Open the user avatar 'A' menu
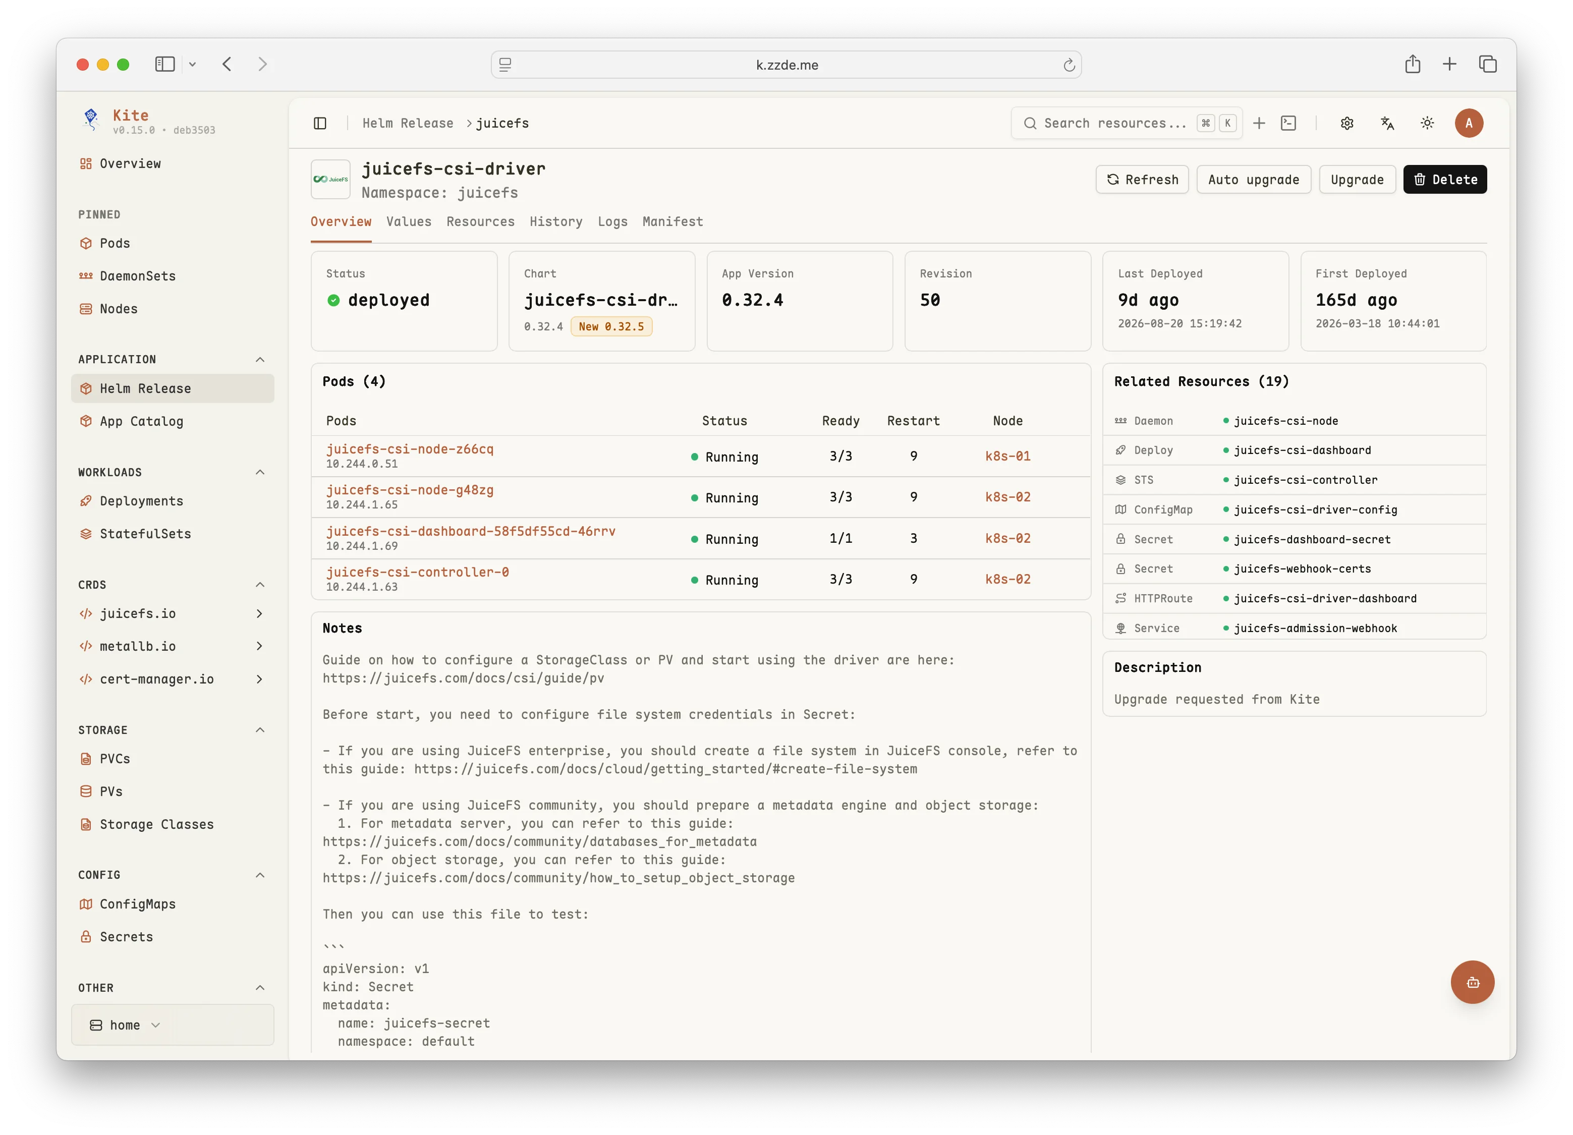Viewport: 1573px width, 1135px height. 1468,124
